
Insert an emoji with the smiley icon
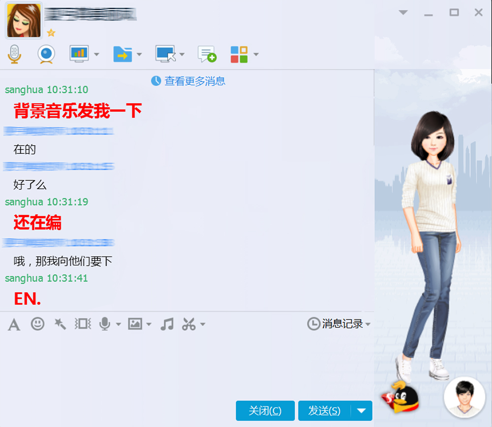coord(37,324)
